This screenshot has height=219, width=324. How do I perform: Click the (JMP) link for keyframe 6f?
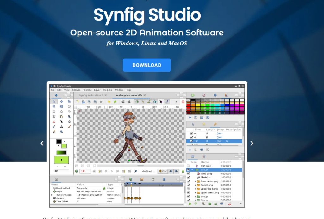pyautogui.click(x=220, y=137)
